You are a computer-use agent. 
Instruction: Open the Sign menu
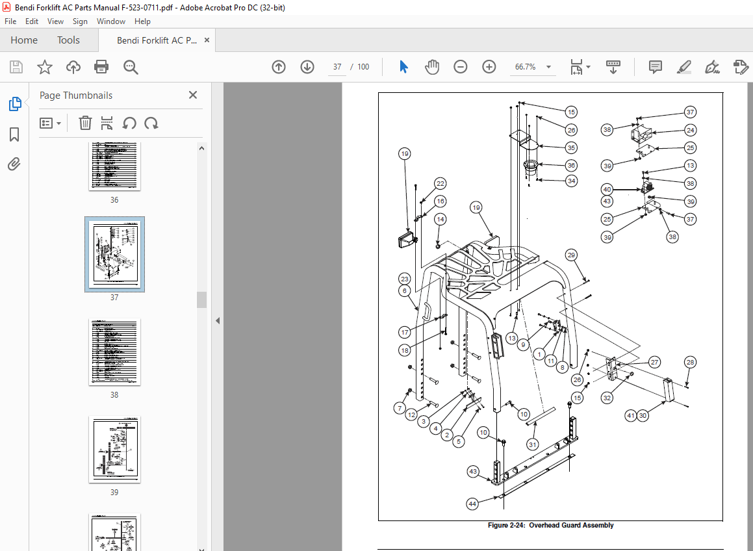80,21
